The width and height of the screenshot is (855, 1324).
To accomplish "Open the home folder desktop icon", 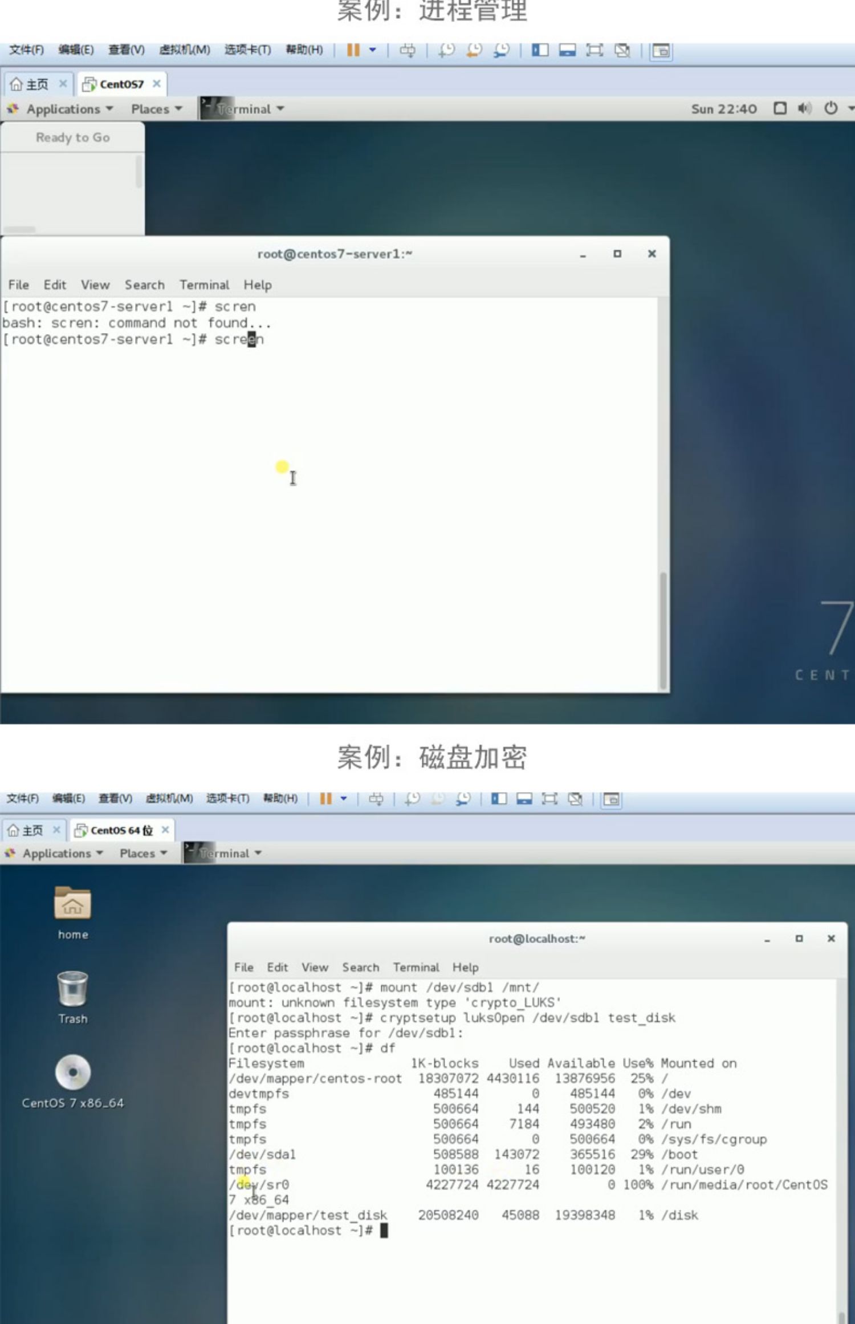I will [72, 912].
